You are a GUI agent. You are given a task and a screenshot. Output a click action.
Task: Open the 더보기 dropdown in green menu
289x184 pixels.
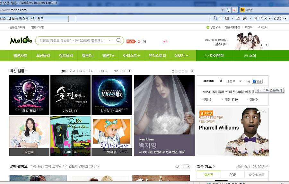click(181, 56)
